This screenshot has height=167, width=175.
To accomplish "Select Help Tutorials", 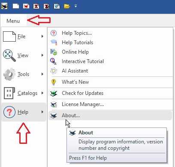I will coord(110,43).
